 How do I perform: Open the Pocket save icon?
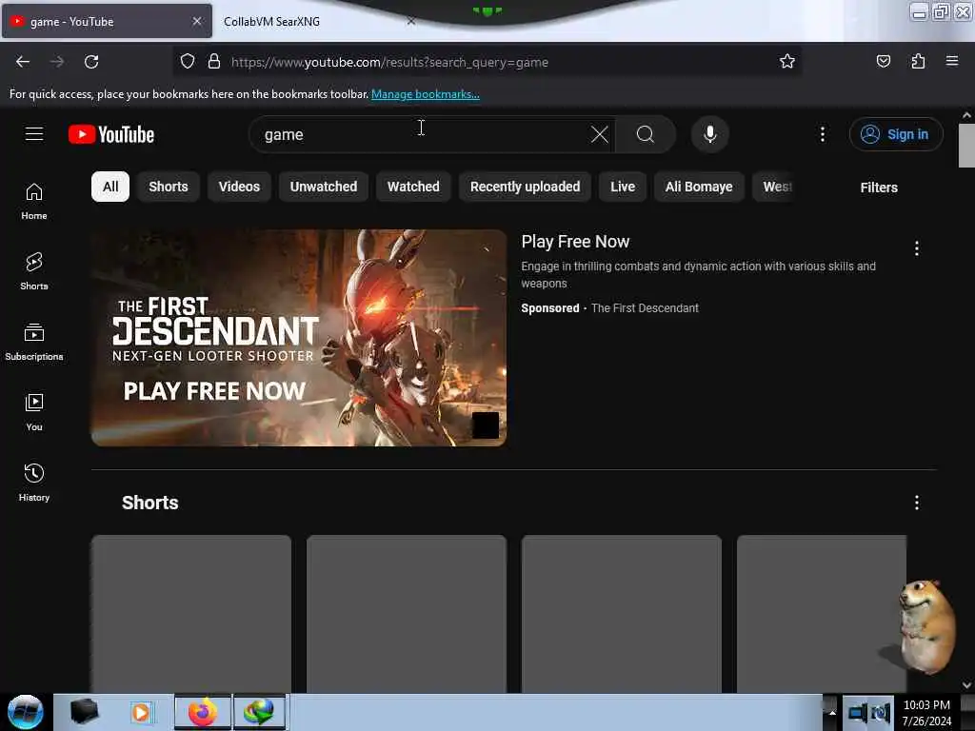[883, 61]
